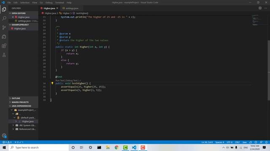Close Higher.java in Open Editors list
Viewport: 270px width, 151px height.
[x=13, y=17]
